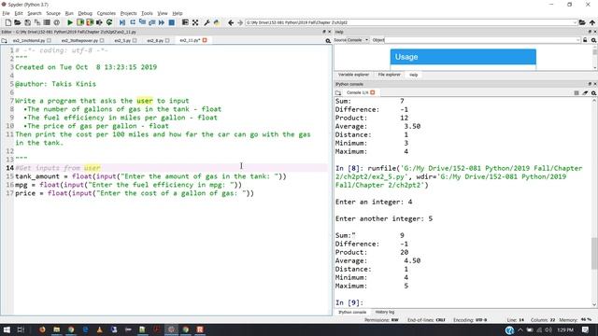Viewport: 598px width, 336px height.
Task: Expand the working directory path dropdown
Action: [575, 22]
